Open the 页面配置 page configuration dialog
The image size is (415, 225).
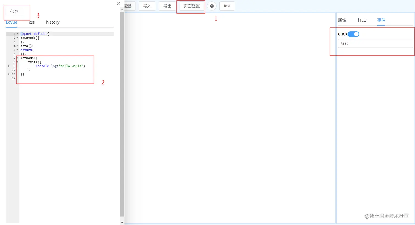pos(190,6)
